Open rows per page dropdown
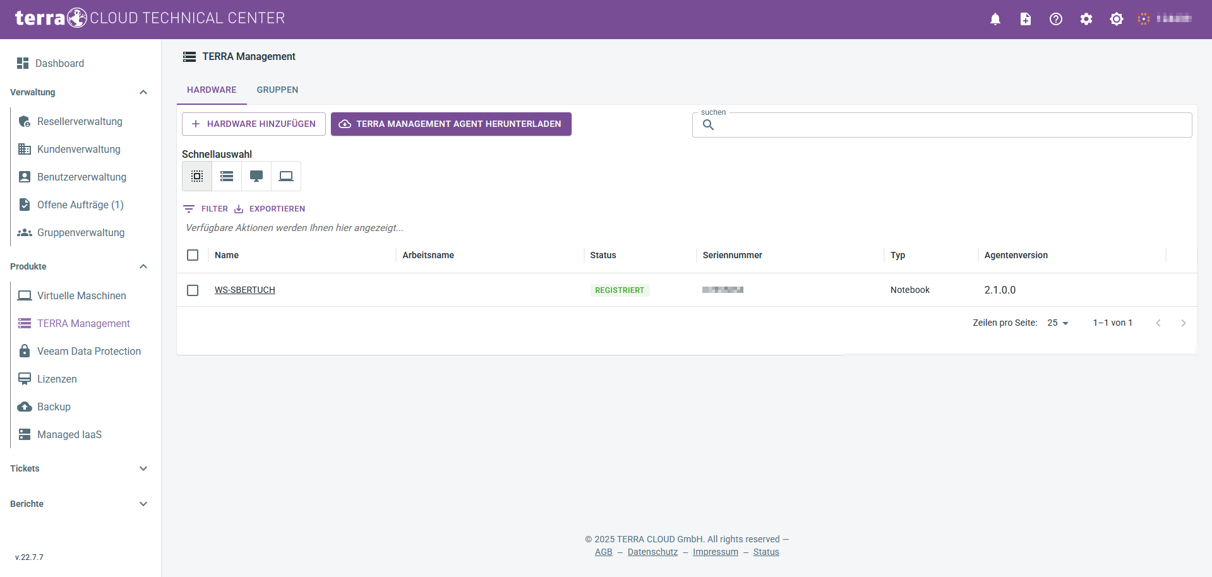Screen dimensions: 1212x577 click(x=1058, y=323)
